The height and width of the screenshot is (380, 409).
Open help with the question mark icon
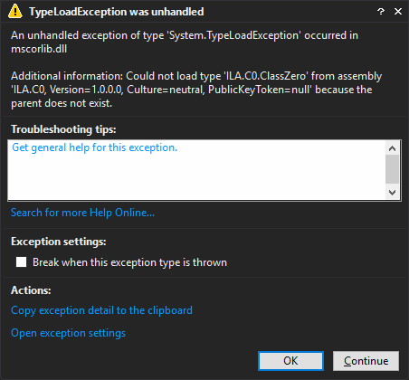pos(381,12)
